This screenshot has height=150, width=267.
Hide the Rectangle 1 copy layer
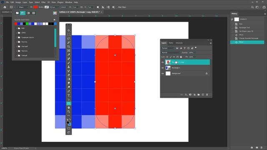163,62
